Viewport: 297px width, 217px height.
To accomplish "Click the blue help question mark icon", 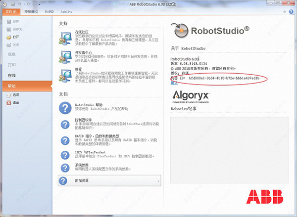I will coord(291,12).
